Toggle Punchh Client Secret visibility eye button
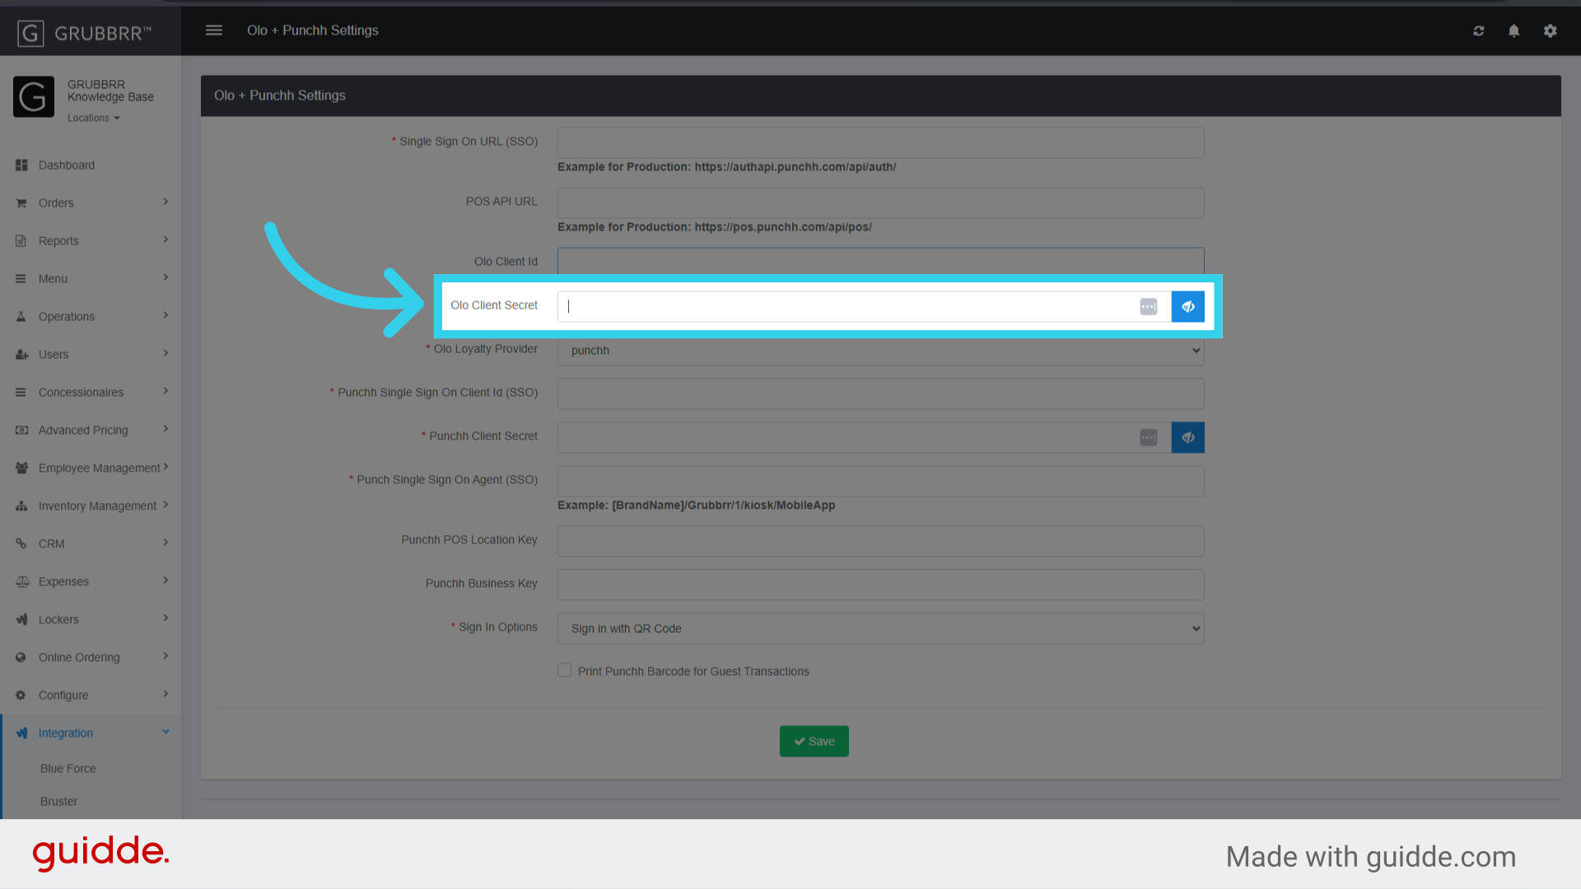Image resolution: width=1581 pixels, height=889 pixels. 1188,438
